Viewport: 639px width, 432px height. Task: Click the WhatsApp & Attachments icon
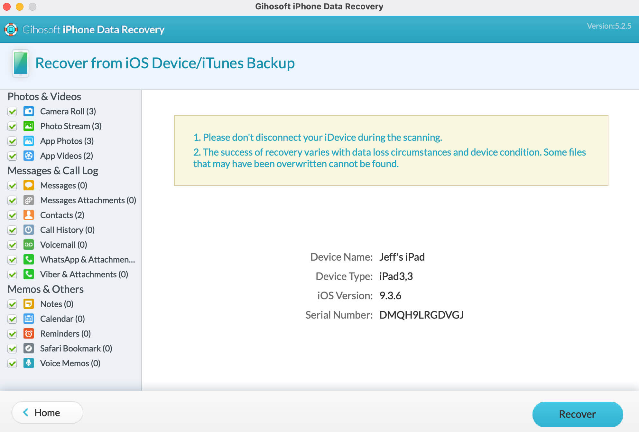pos(29,259)
